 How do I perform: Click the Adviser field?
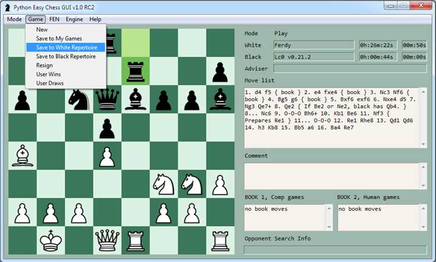click(350, 69)
